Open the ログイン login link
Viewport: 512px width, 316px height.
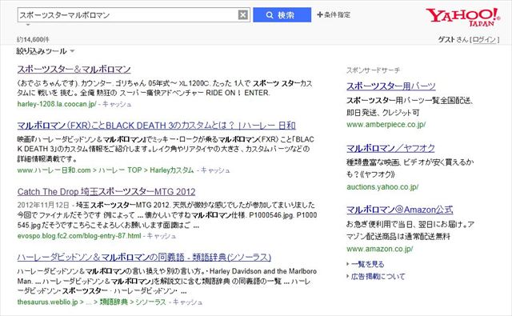pos(485,39)
